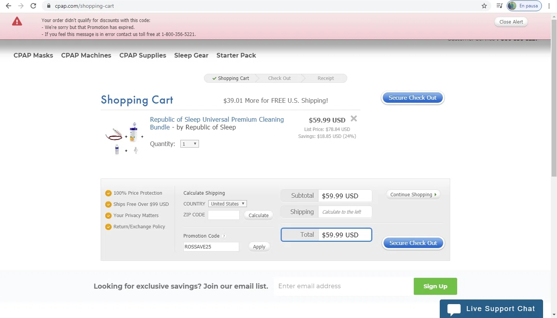Open the CPAP Machines menu
557x318 pixels.
click(86, 55)
